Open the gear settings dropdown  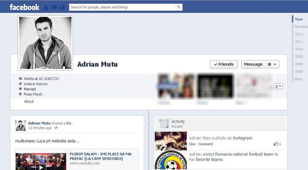point(272,64)
